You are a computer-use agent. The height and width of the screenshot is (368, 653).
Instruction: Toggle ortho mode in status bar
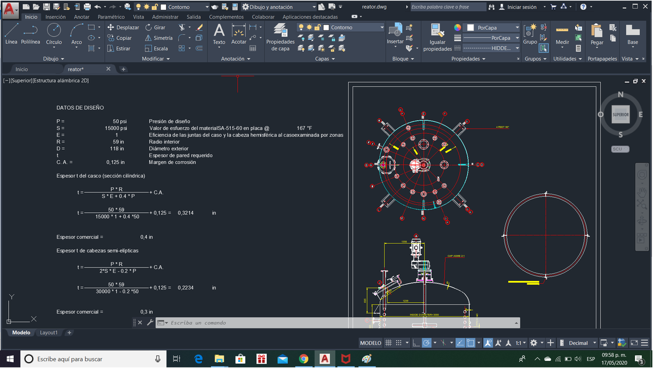(x=416, y=343)
